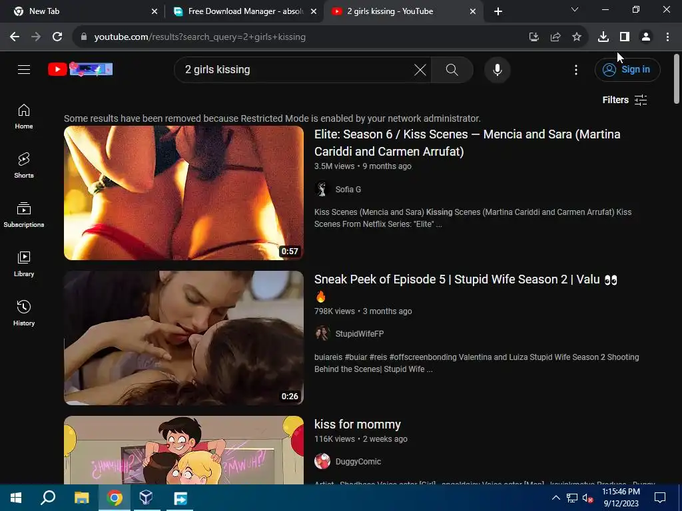Image resolution: width=682 pixels, height=511 pixels.
Task: Open Chrome three-dot menu
Action: coord(667,37)
